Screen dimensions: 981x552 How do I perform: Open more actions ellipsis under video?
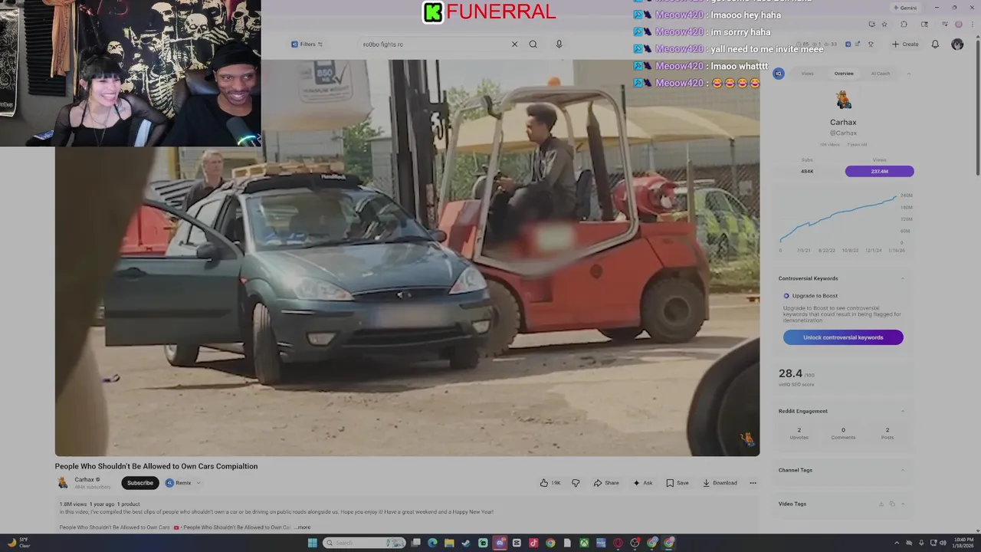tap(753, 483)
